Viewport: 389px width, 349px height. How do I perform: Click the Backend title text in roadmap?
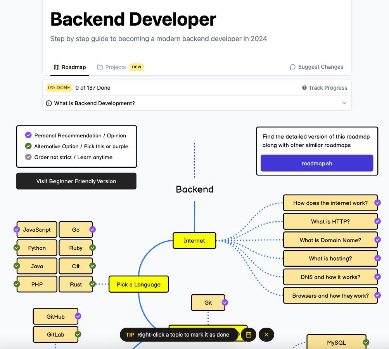coord(195,189)
